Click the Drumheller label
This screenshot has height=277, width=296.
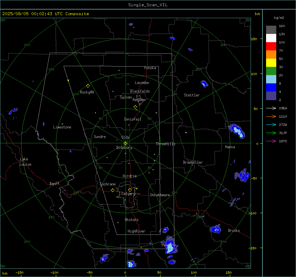[193, 162]
